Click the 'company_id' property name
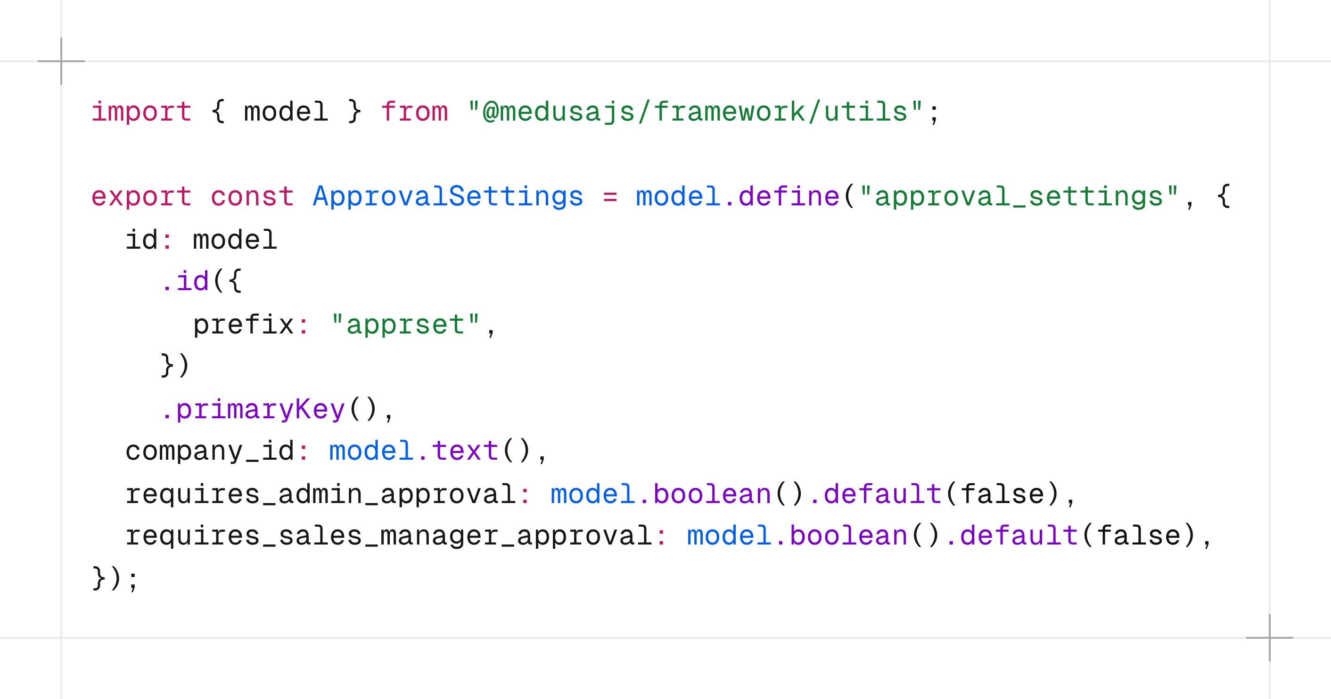Screen dimensions: 1331x699 (x=210, y=452)
